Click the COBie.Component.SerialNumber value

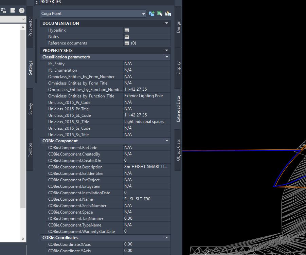coord(147,205)
